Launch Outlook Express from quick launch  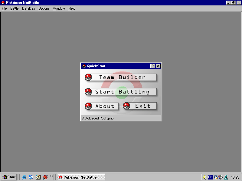[x=31, y=177]
